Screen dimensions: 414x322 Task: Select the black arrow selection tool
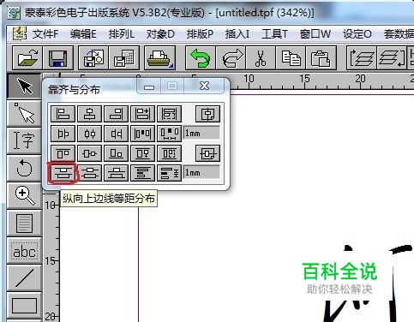(x=24, y=86)
